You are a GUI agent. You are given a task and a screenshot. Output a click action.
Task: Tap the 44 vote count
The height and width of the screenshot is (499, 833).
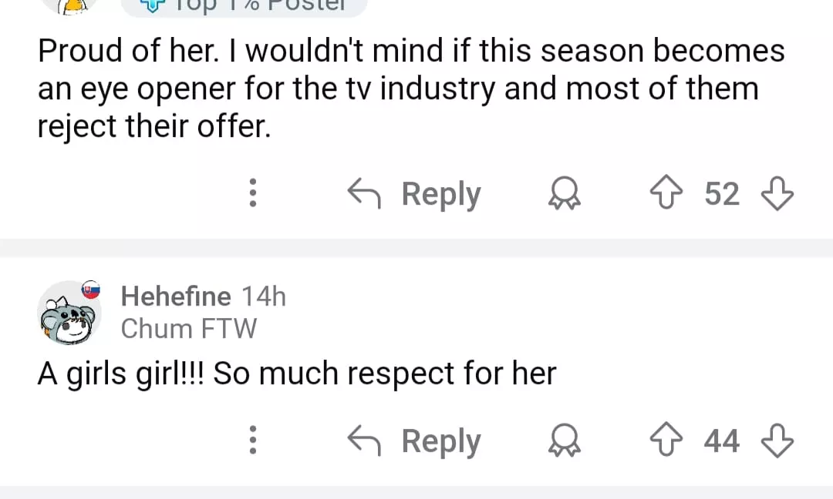pyautogui.click(x=722, y=441)
